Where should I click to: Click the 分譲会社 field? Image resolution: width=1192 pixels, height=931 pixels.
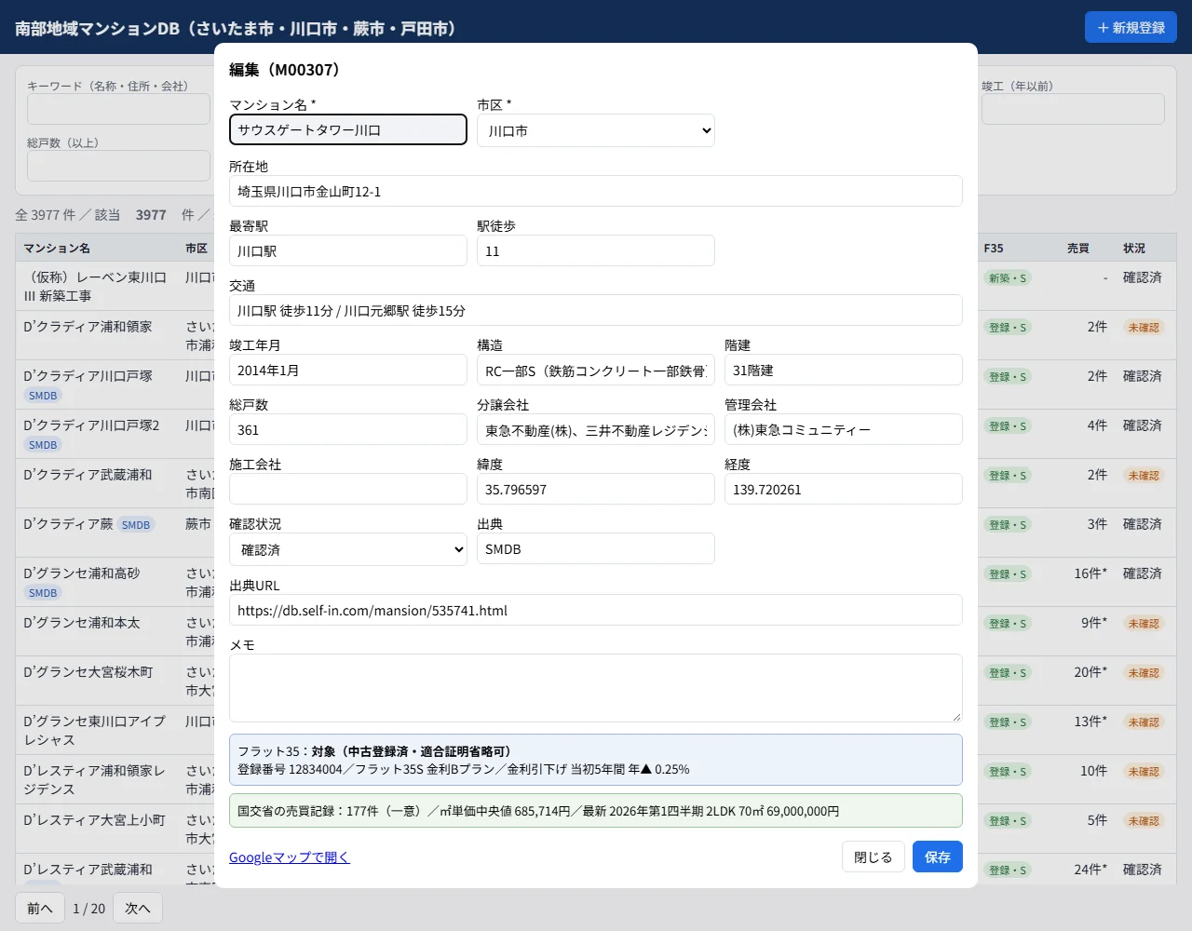[596, 429]
